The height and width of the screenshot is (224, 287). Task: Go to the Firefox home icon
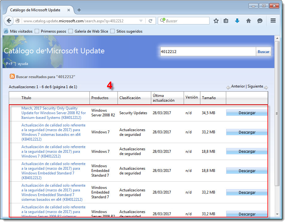pos(249,21)
